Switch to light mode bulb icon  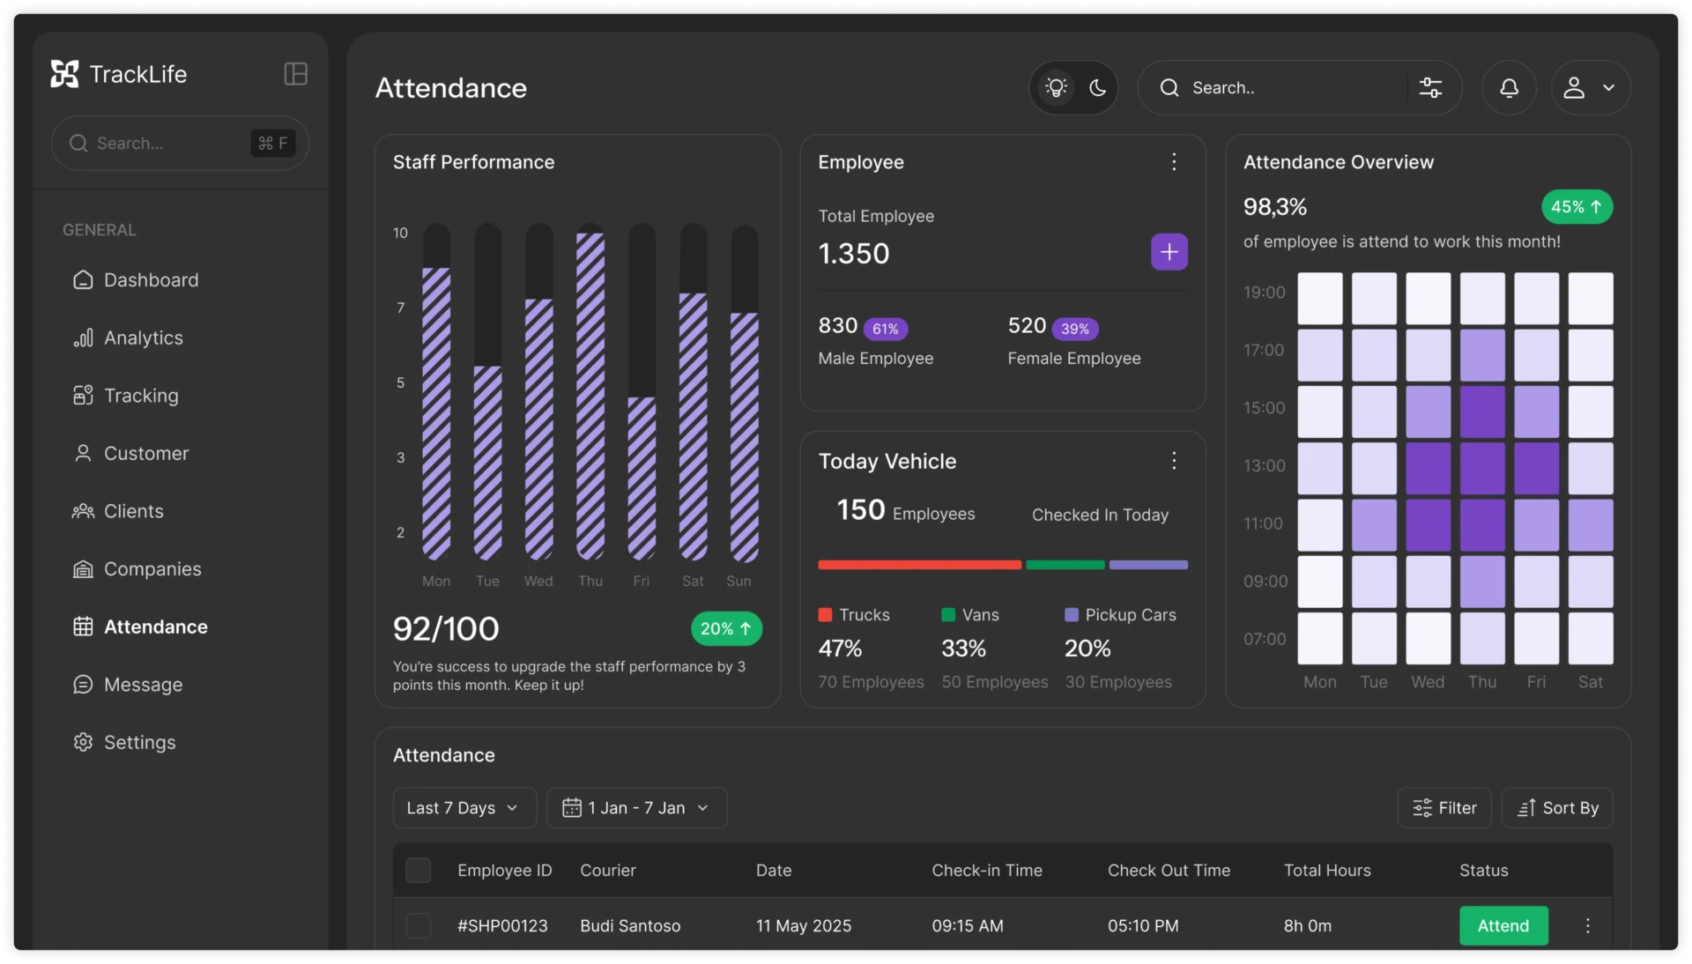[x=1056, y=87]
